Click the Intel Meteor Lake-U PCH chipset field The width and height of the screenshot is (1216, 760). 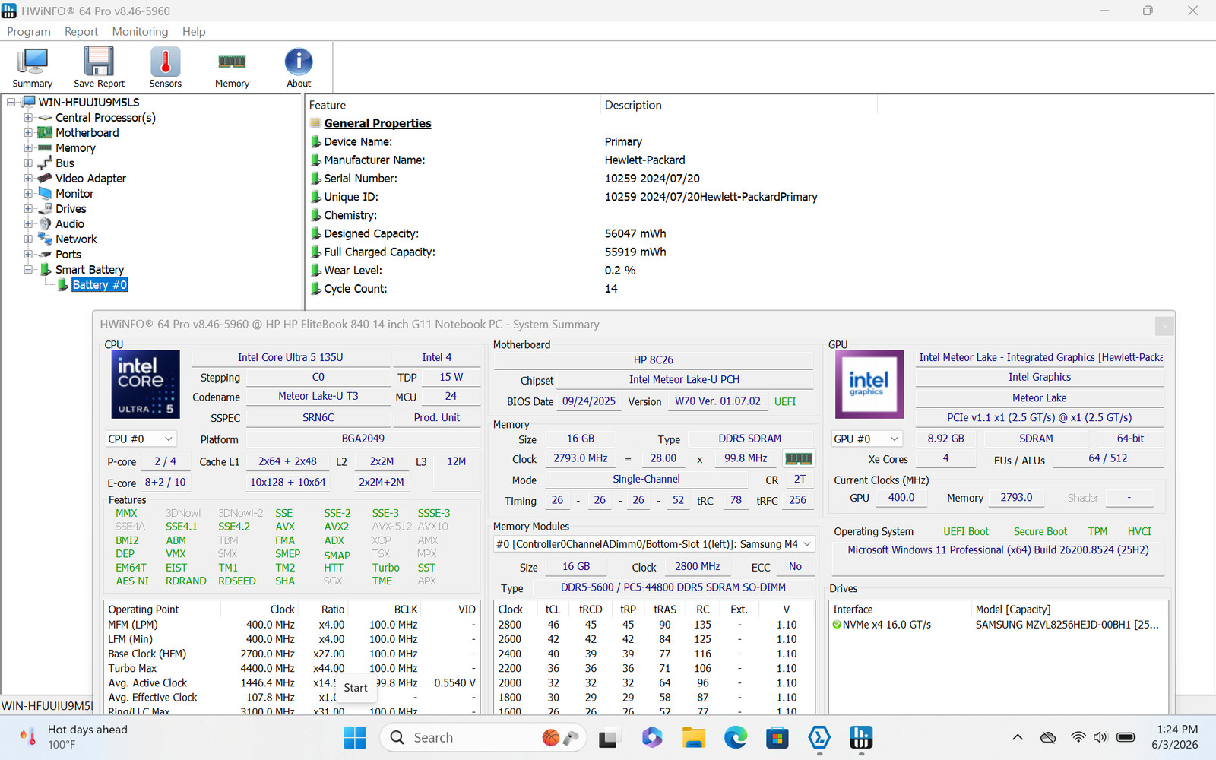point(684,379)
